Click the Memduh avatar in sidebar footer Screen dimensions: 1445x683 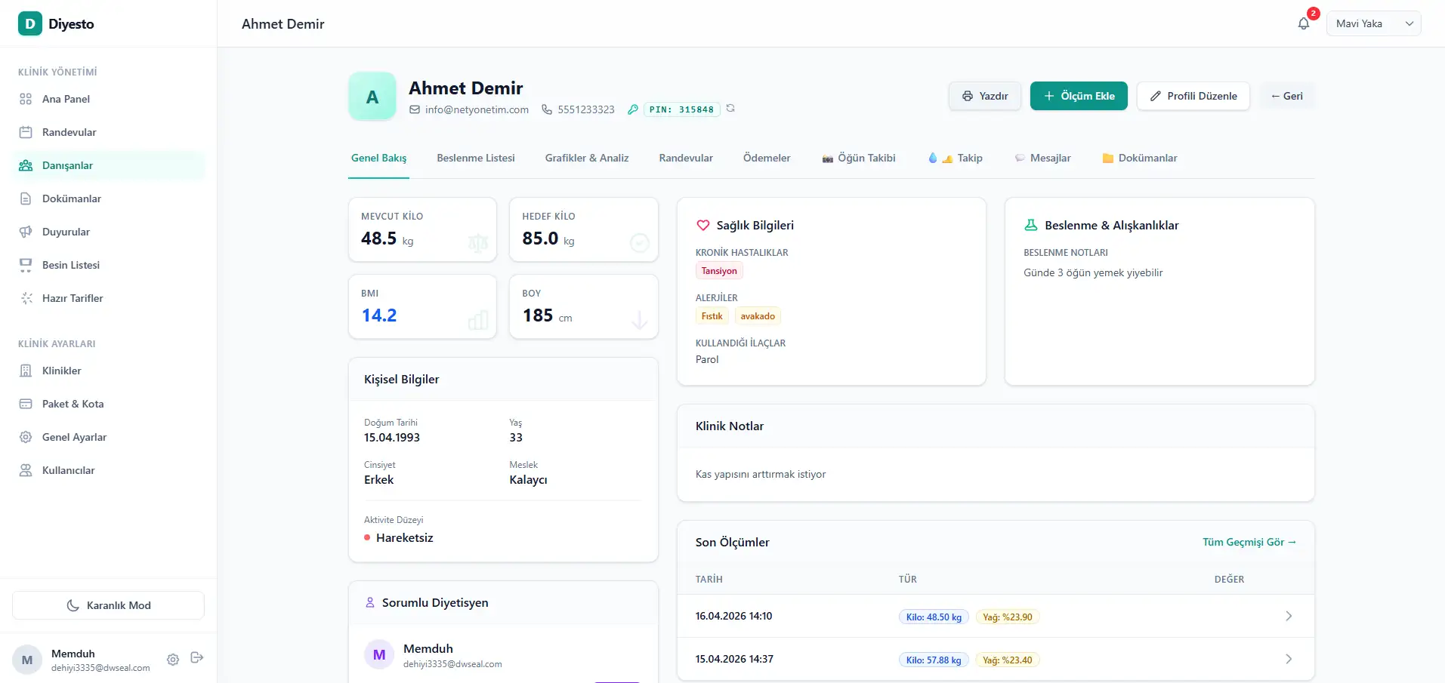[x=27, y=660]
